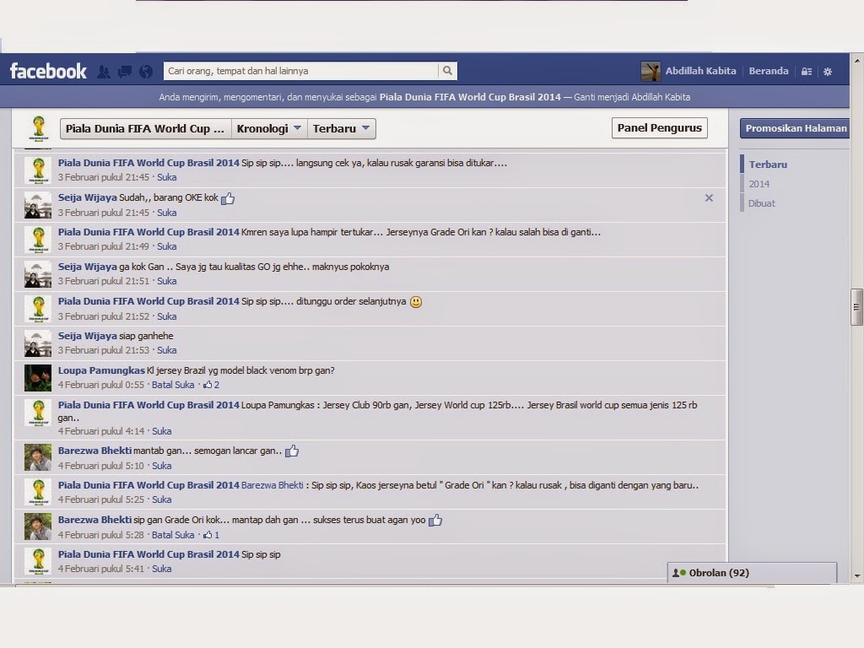This screenshot has width=864, height=648.
Task: Click chat icon in Obrolan bar
Action: point(679,573)
